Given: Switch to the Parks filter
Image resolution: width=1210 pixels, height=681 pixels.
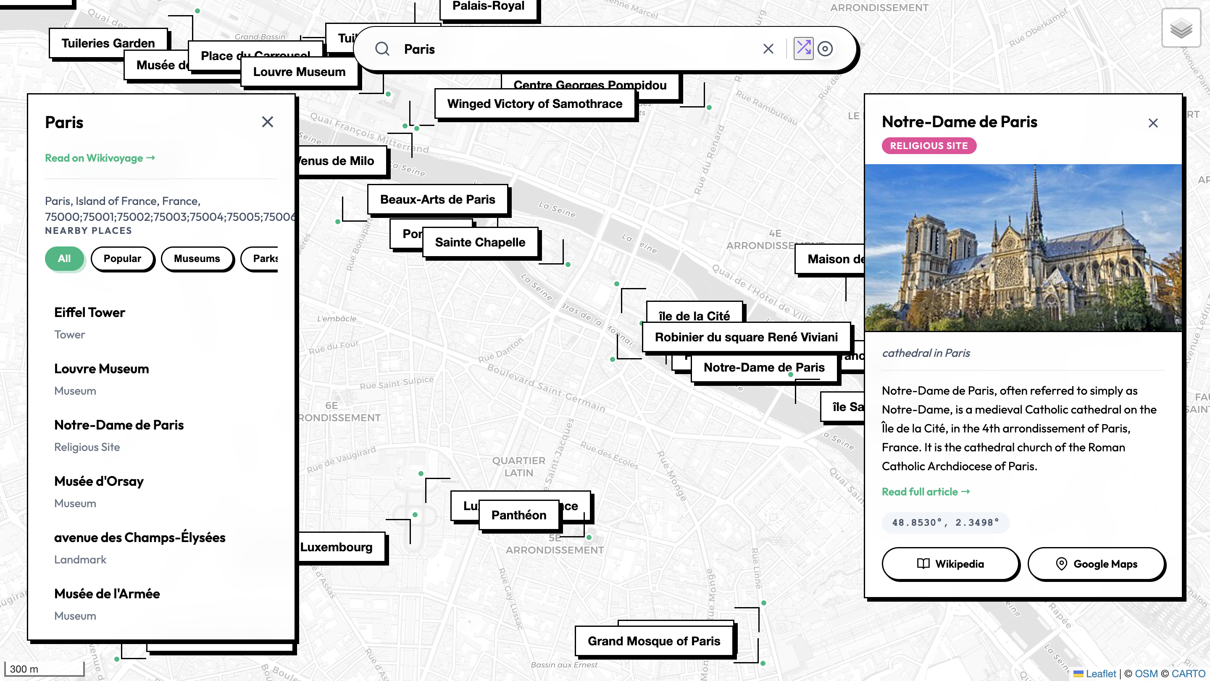Looking at the screenshot, I should (x=265, y=258).
